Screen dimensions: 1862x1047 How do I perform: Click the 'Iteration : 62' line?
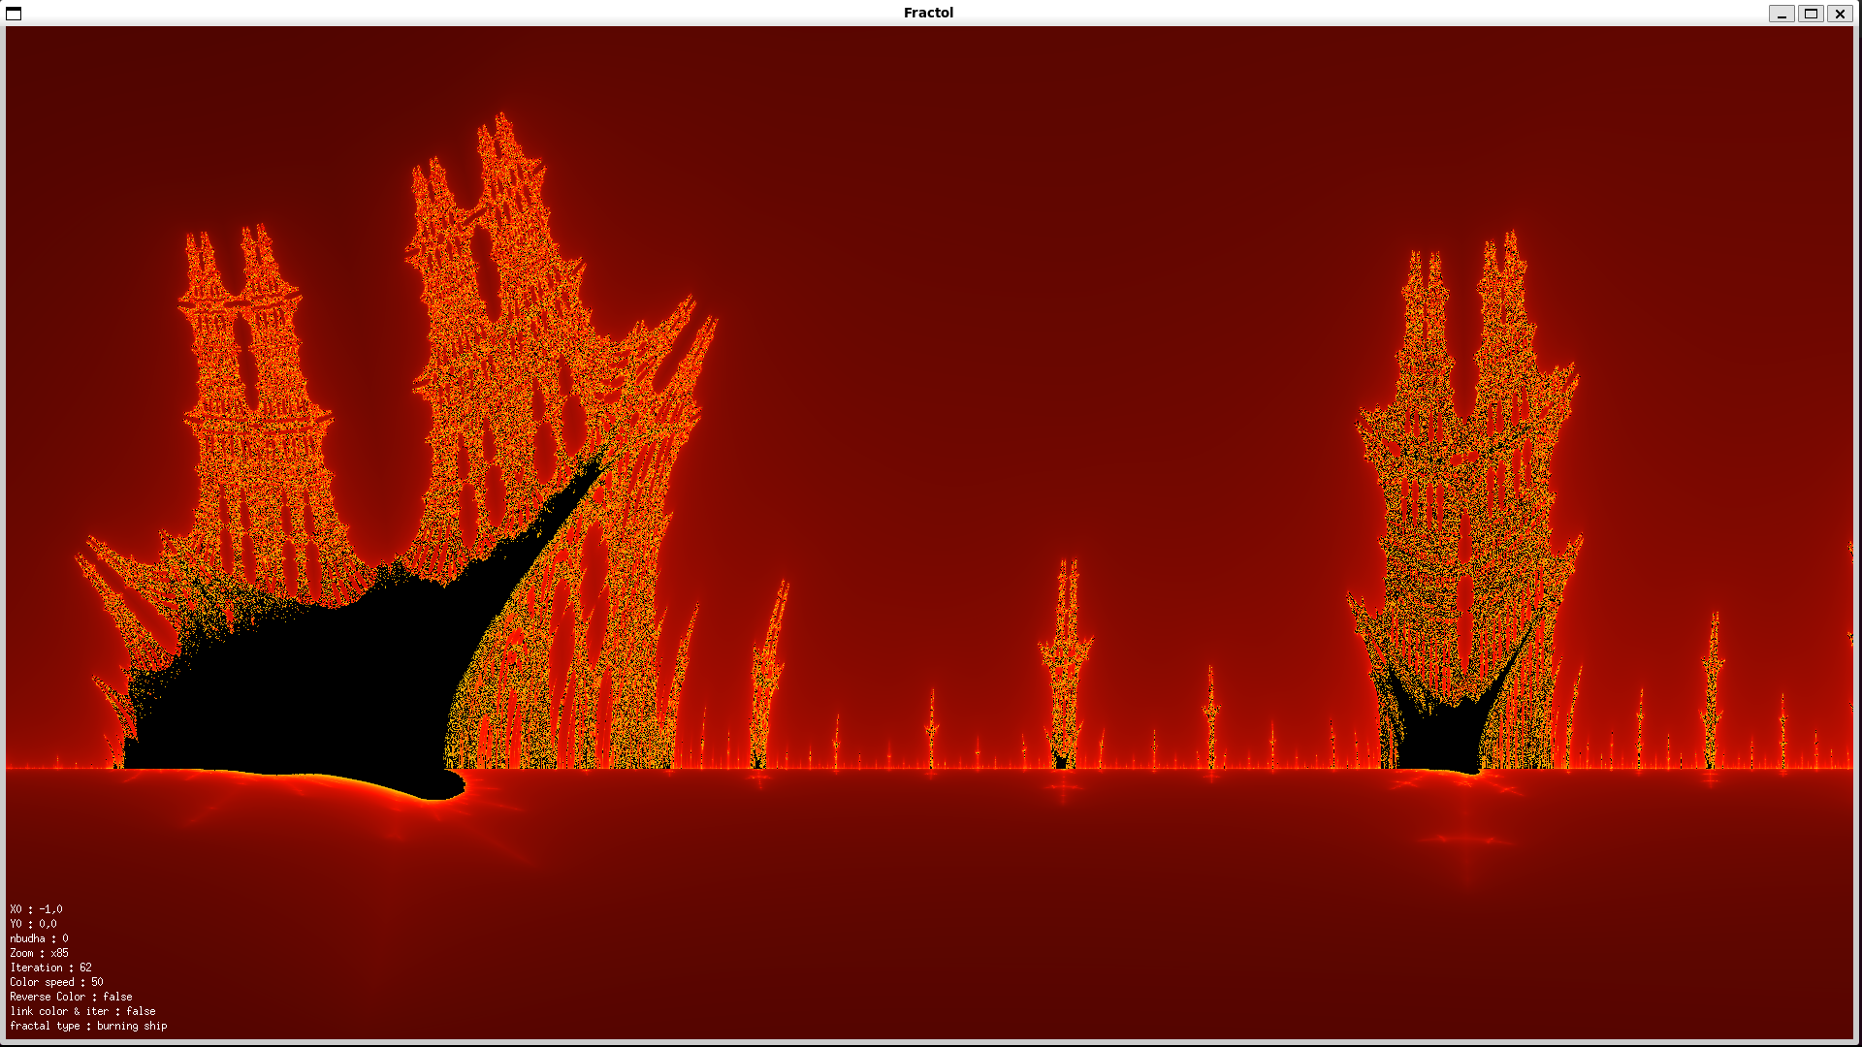coord(50,968)
